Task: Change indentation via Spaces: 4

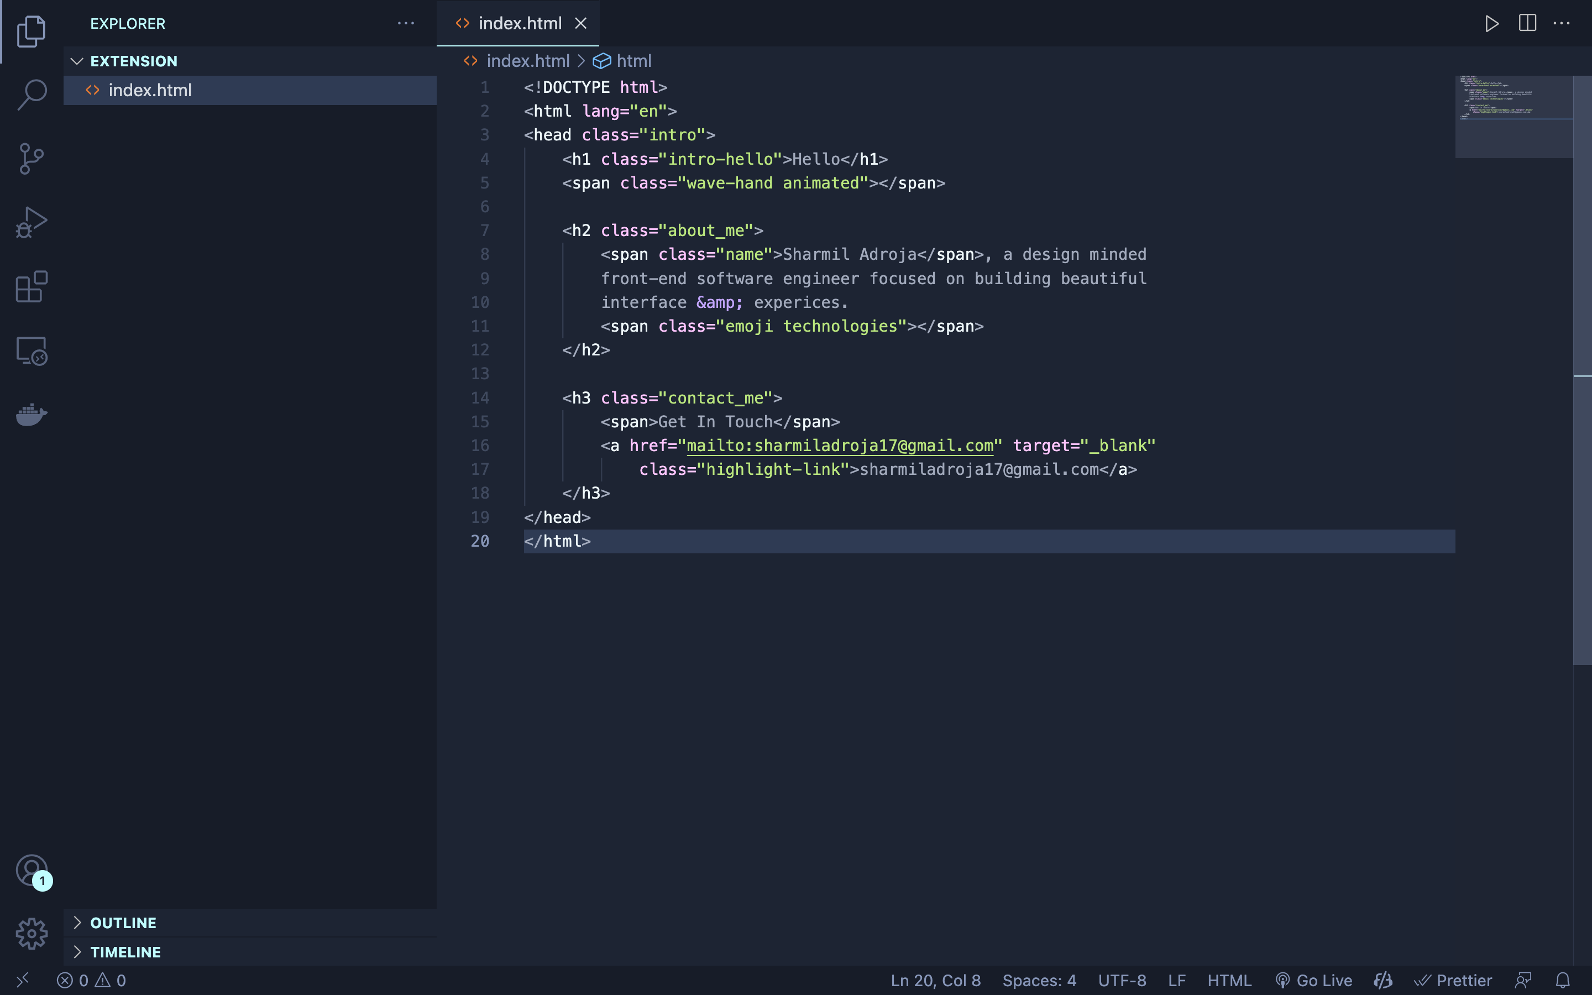Action: 1039,981
